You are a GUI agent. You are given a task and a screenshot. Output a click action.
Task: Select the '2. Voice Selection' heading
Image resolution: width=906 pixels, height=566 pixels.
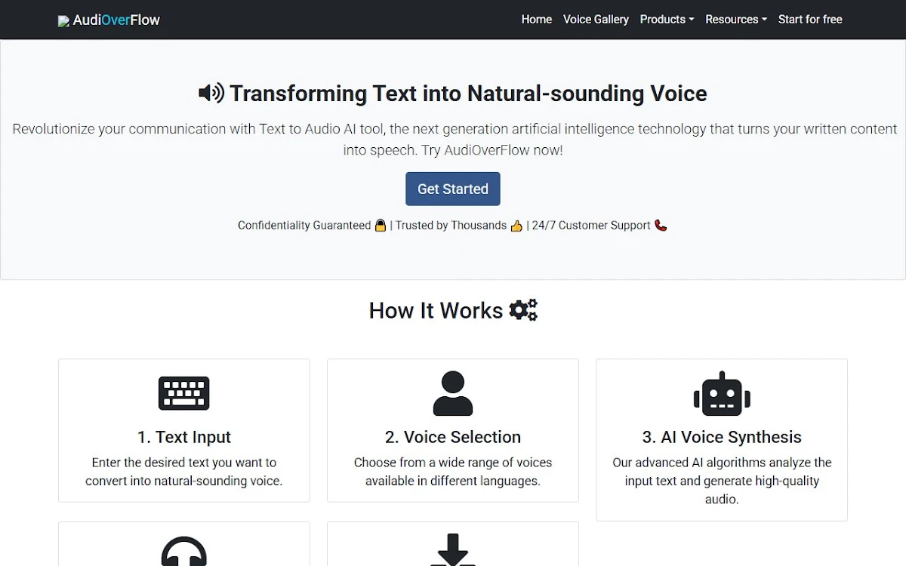[x=453, y=437]
